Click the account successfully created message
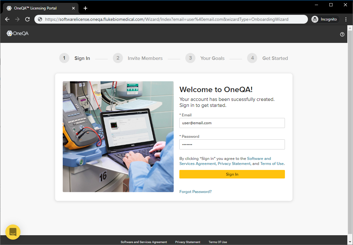The height and width of the screenshot is (245, 353). point(227,102)
